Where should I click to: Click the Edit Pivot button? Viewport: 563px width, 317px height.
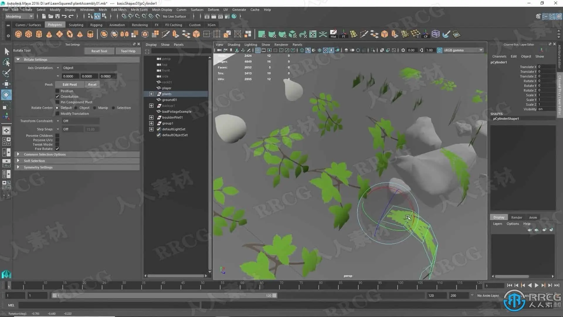(x=69, y=85)
